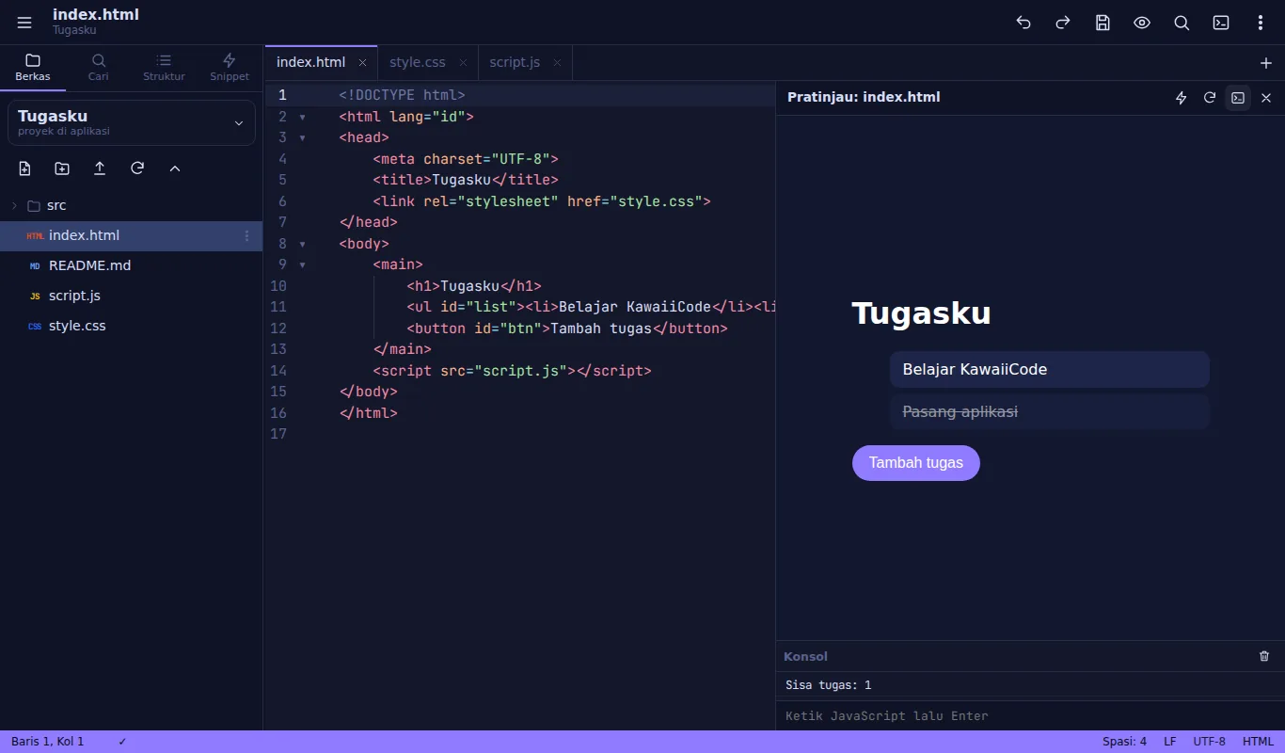Clear the console with trash icon
Screen dimensions: 1285x753
pyautogui.click(x=1264, y=656)
